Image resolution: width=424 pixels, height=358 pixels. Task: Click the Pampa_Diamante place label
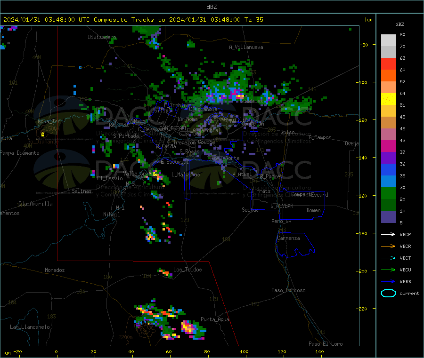click(x=20, y=153)
